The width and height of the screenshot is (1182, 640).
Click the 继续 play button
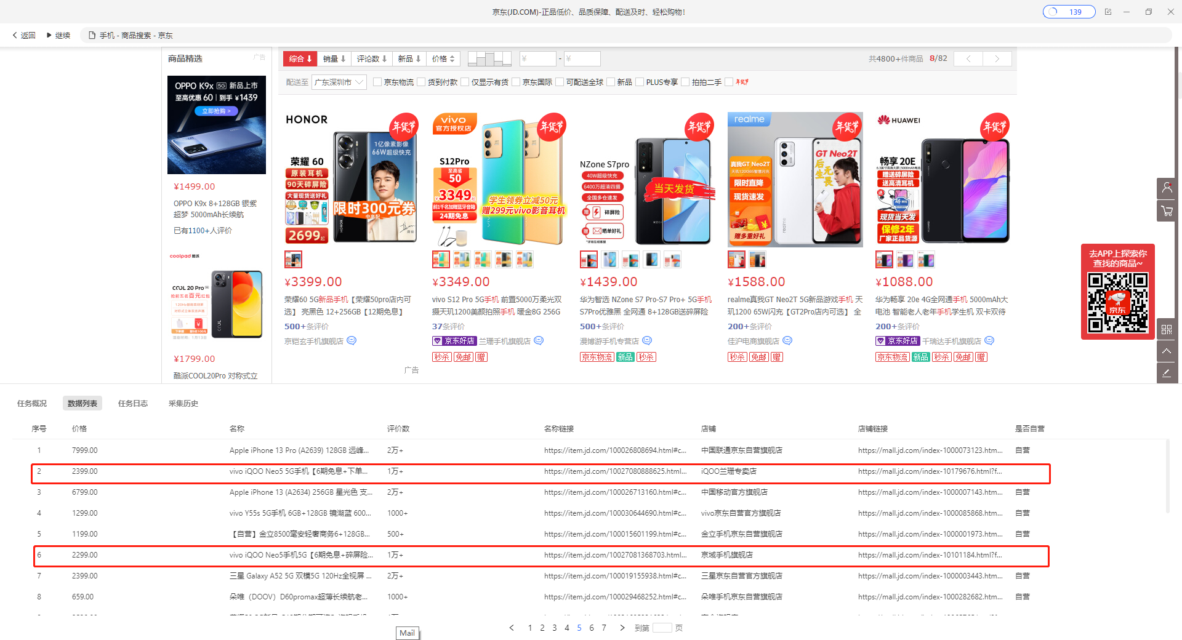tap(58, 36)
